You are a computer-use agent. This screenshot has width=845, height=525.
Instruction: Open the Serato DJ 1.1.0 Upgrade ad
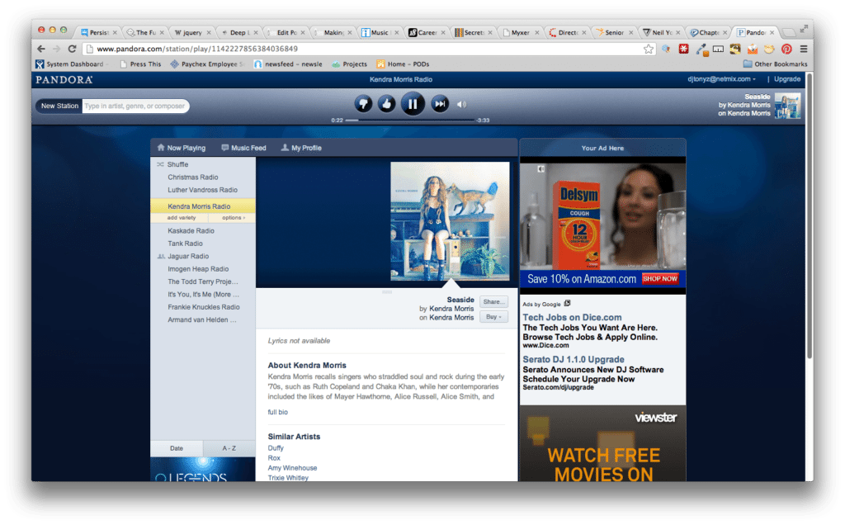click(574, 360)
